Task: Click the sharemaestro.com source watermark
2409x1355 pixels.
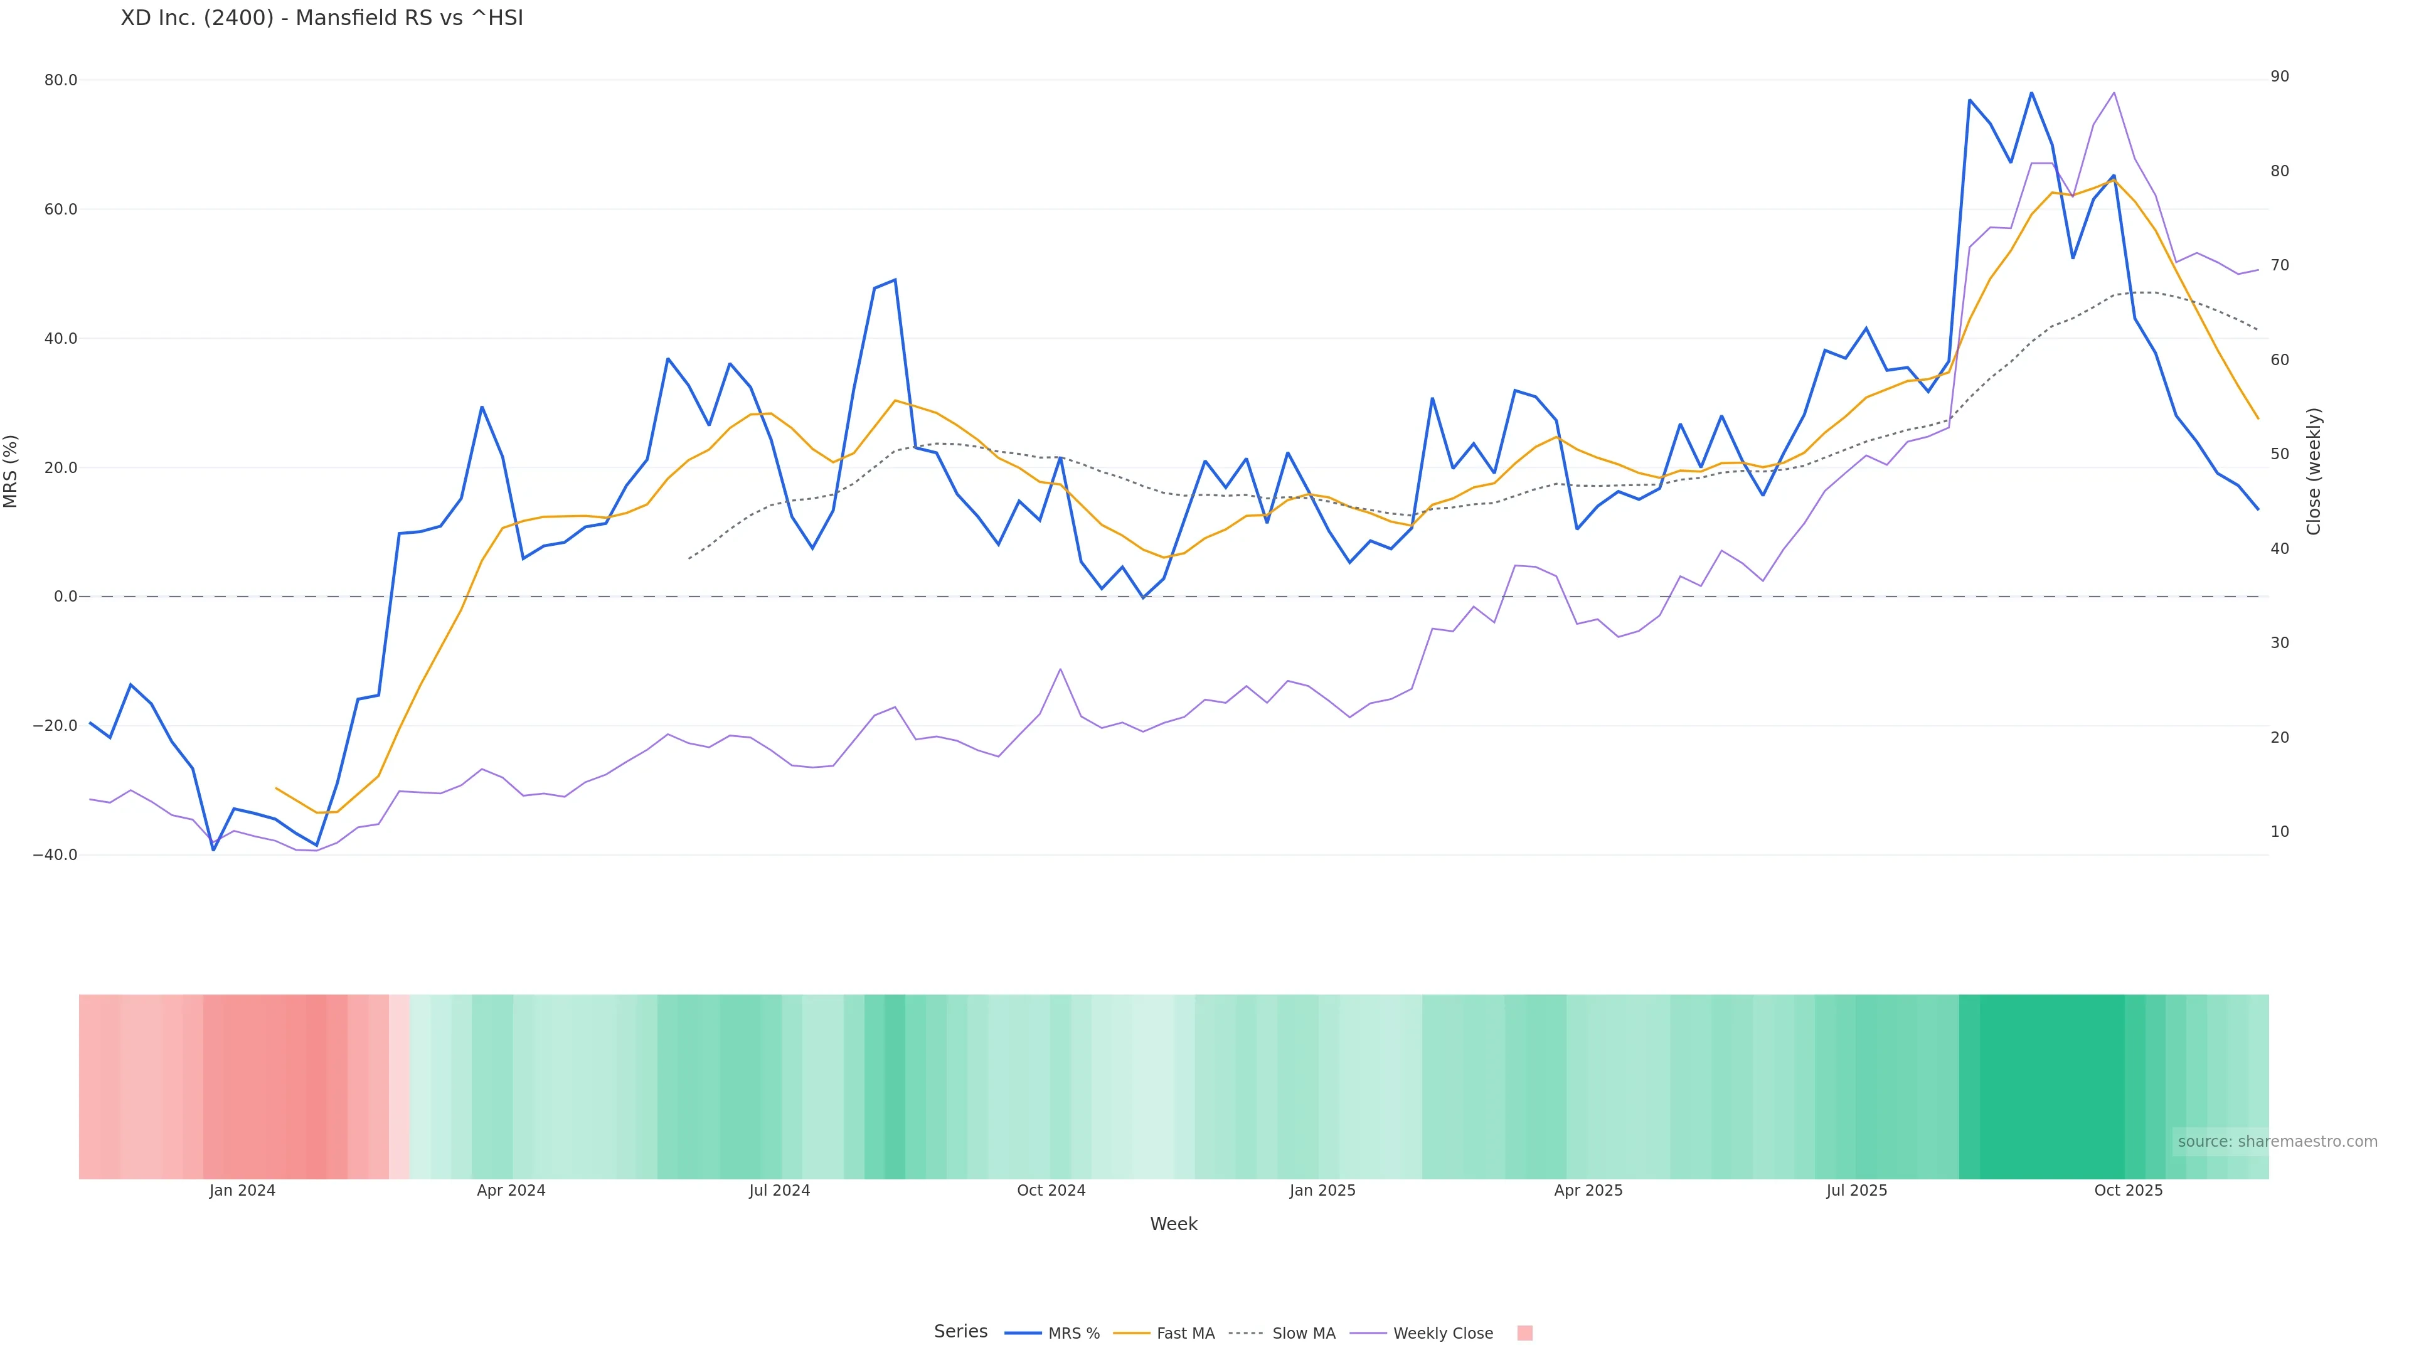Action: (2276, 1142)
